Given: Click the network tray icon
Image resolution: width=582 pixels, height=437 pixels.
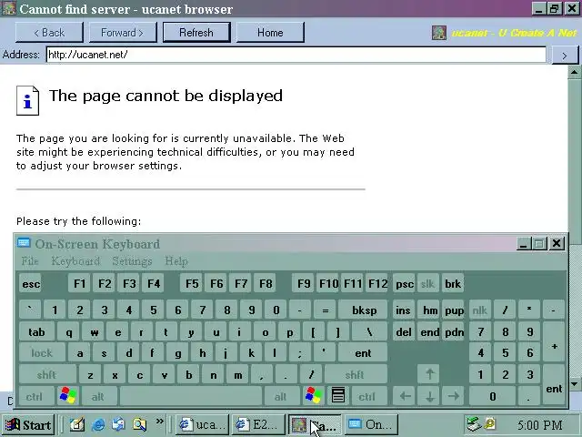Looking at the screenshot, I should tap(473, 424).
